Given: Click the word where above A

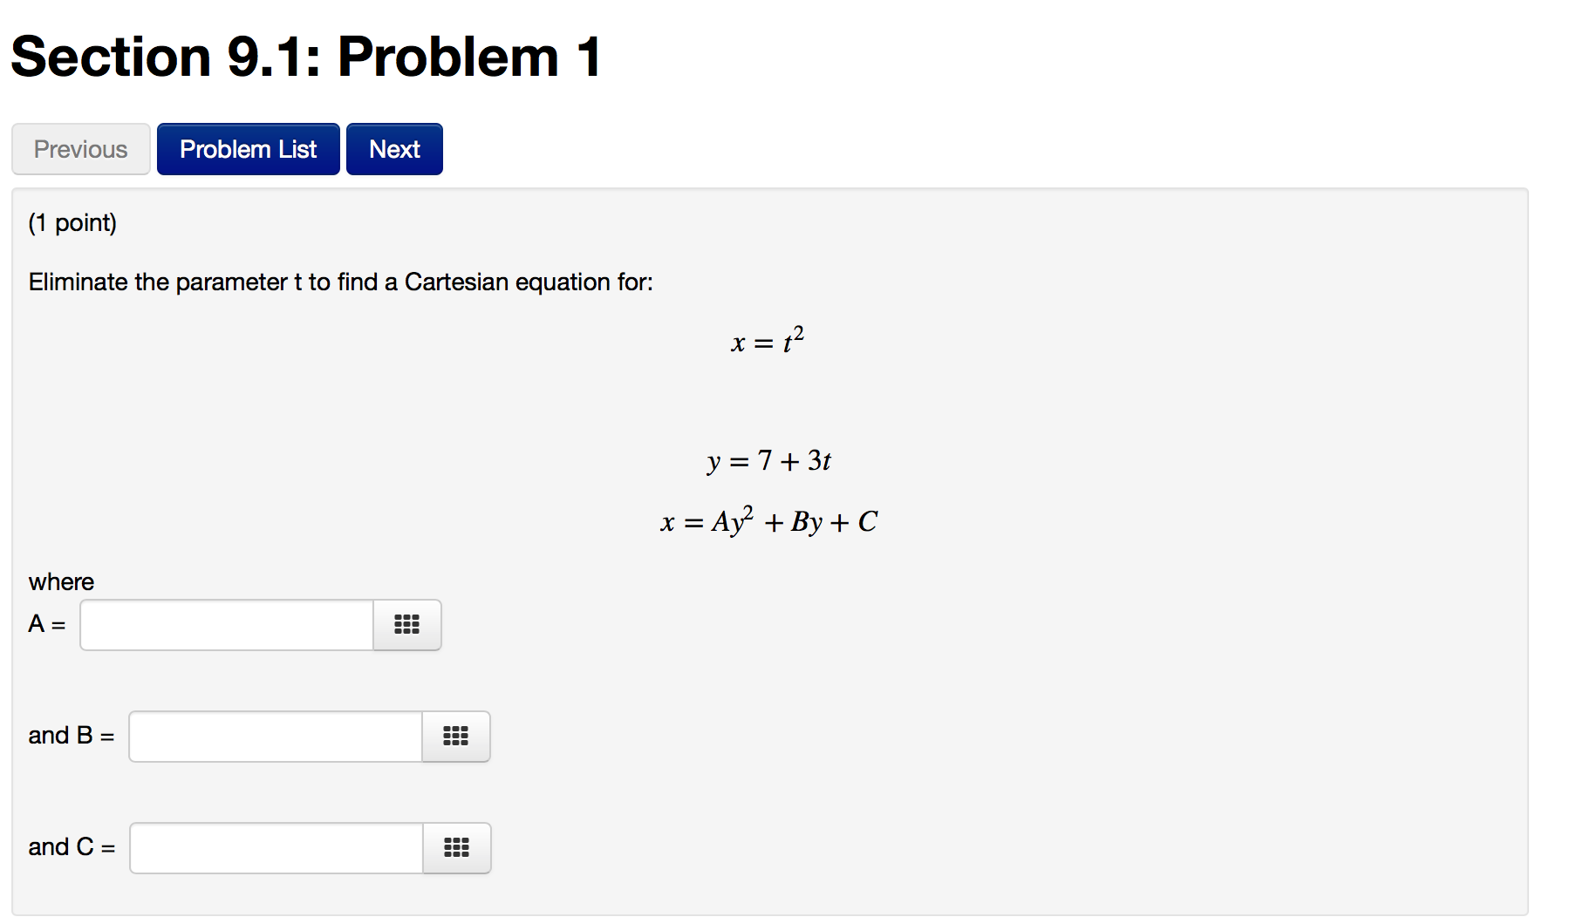Looking at the screenshot, I should pyautogui.click(x=61, y=582).
